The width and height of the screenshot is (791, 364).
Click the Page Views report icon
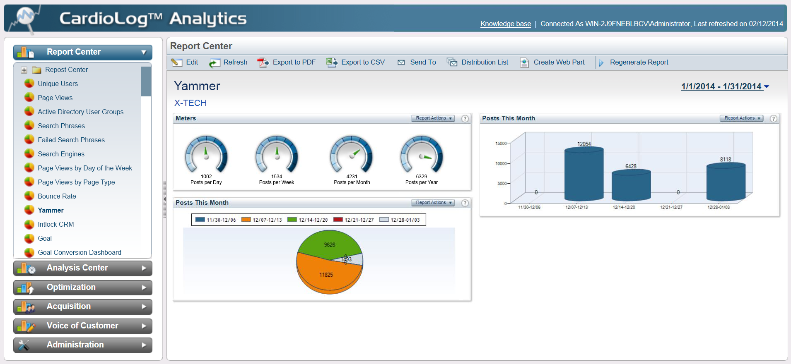29,98
